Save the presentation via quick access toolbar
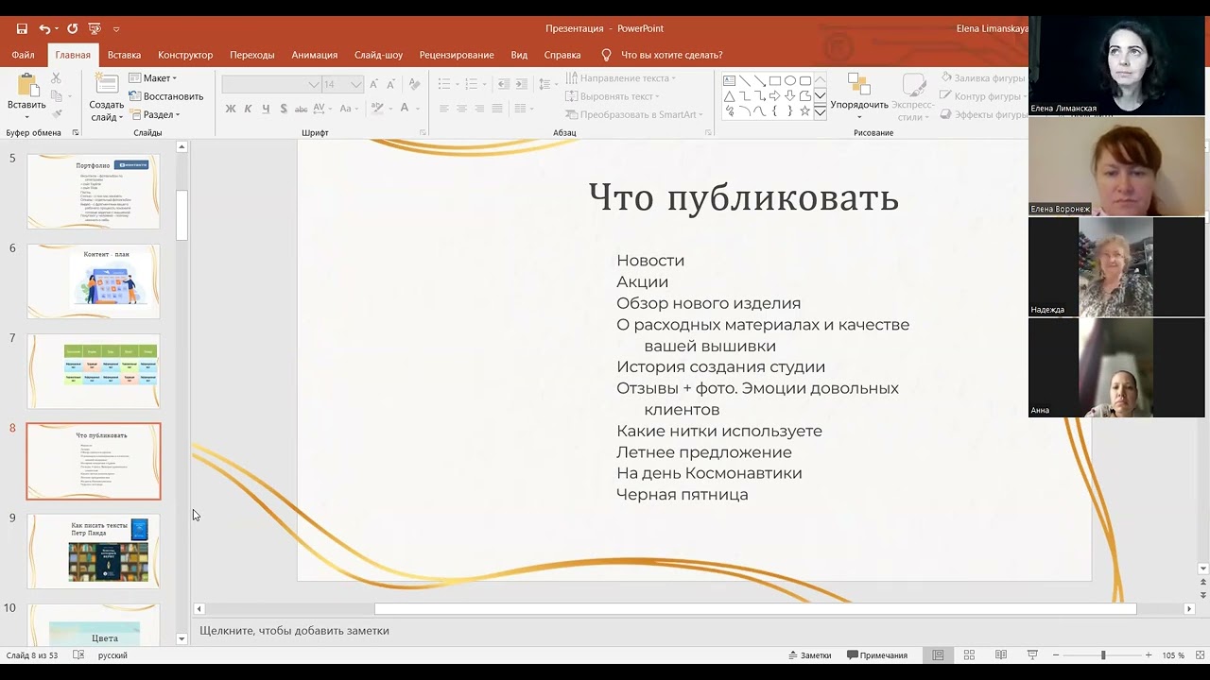Viewport: 1210px width, 680px height. coord(22,29)
